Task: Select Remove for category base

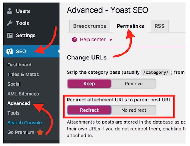Action: pos(134,84)
